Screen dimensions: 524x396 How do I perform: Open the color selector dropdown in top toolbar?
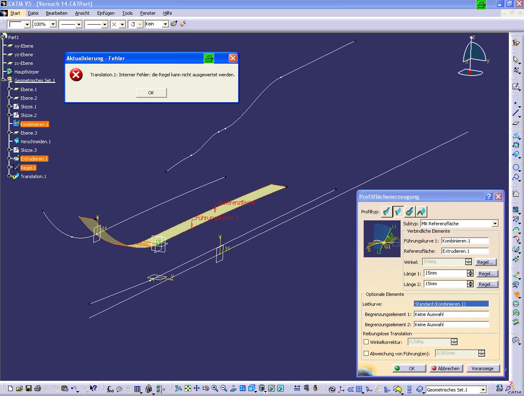(27, 24)
